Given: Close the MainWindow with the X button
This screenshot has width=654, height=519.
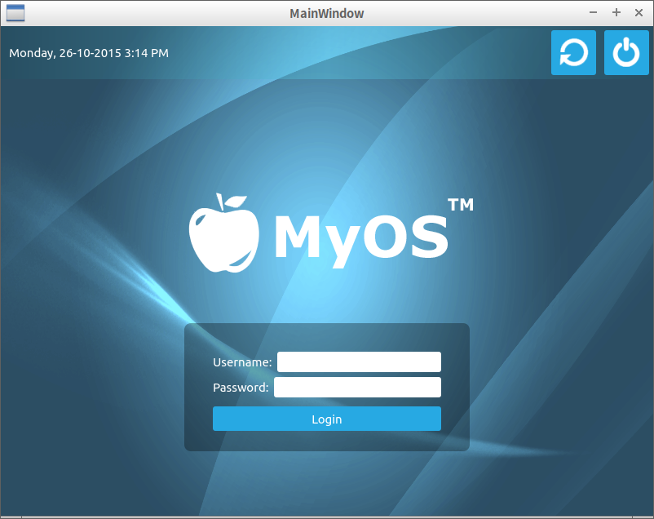Looking at the screenshot, I should [639, 13].
